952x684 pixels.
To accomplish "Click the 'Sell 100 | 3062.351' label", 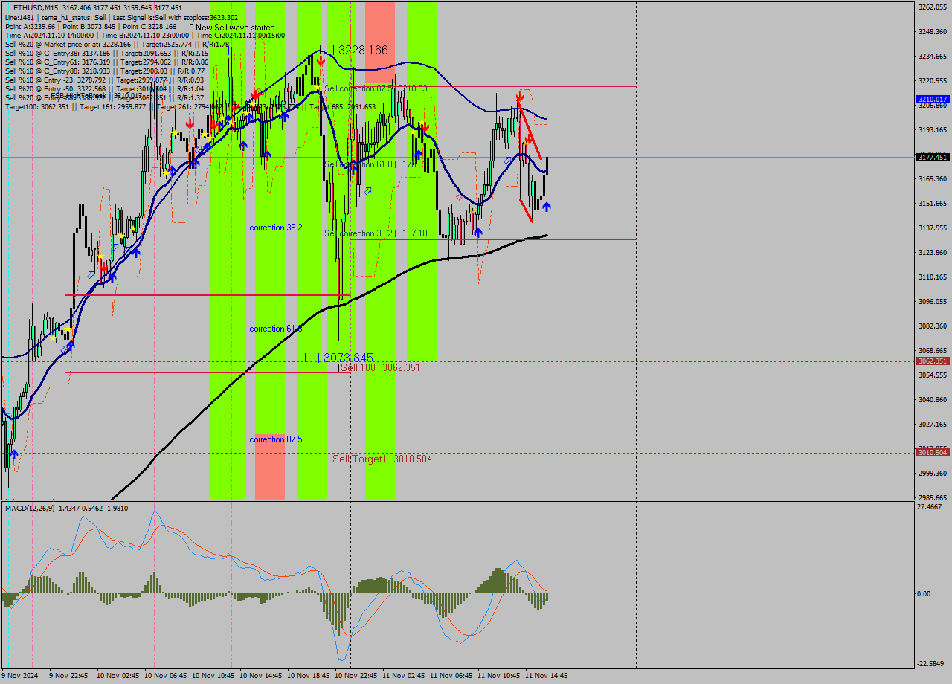I will (379, 367).
